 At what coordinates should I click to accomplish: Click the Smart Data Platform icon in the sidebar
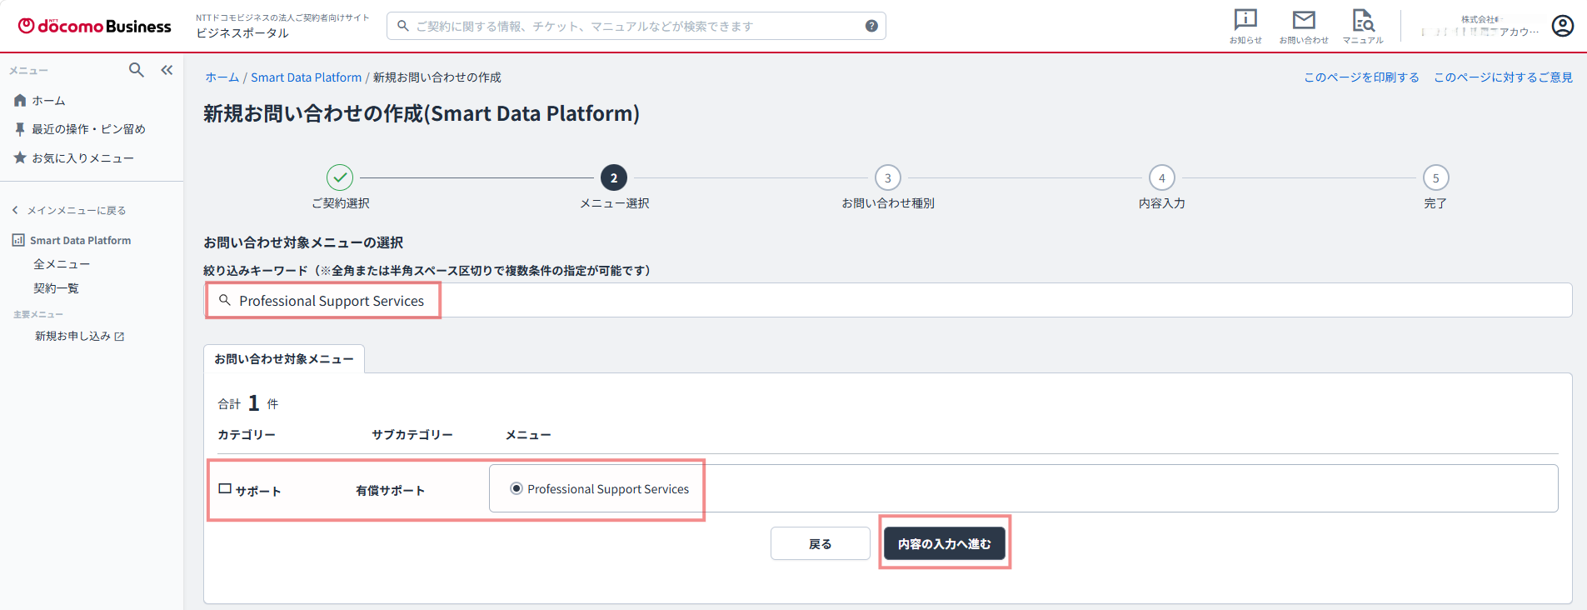tap(18, 240)
